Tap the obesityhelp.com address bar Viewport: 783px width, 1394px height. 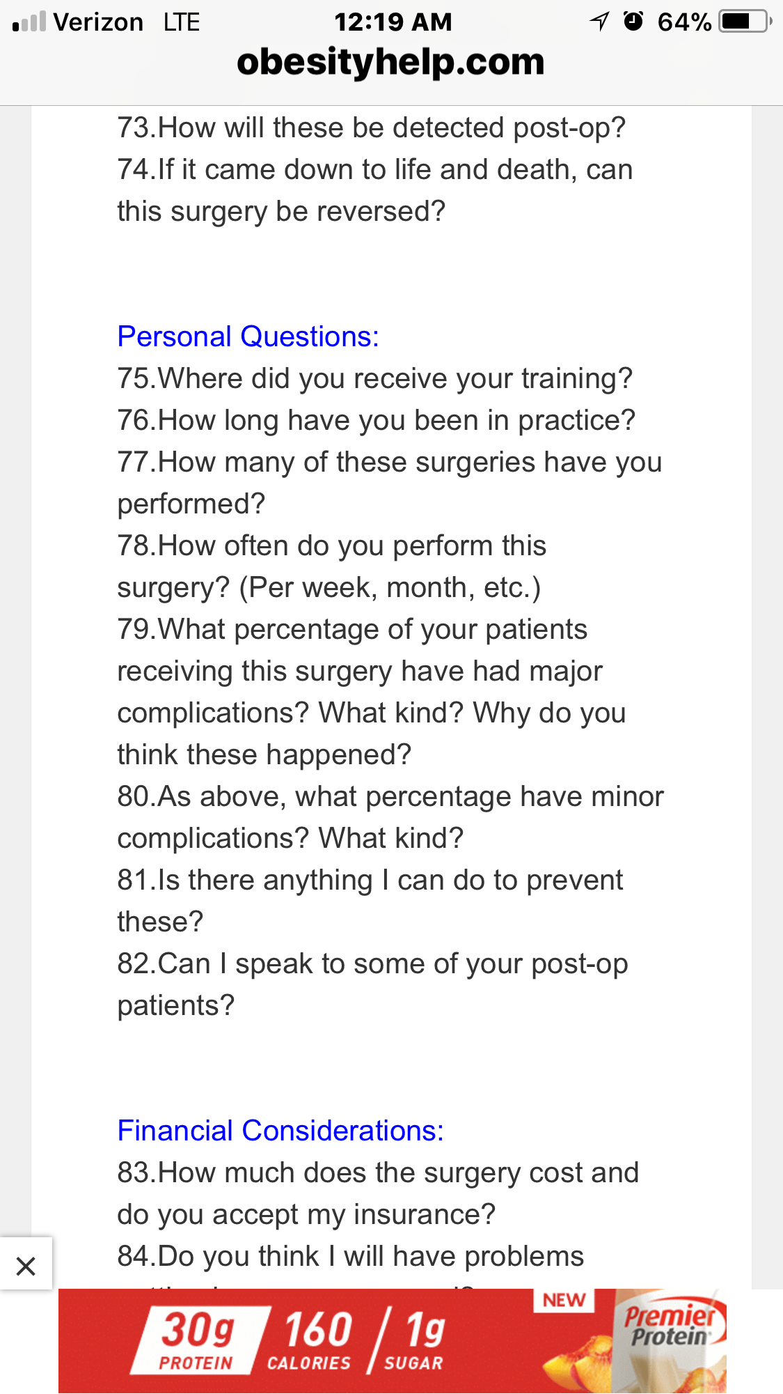point(390,62)
